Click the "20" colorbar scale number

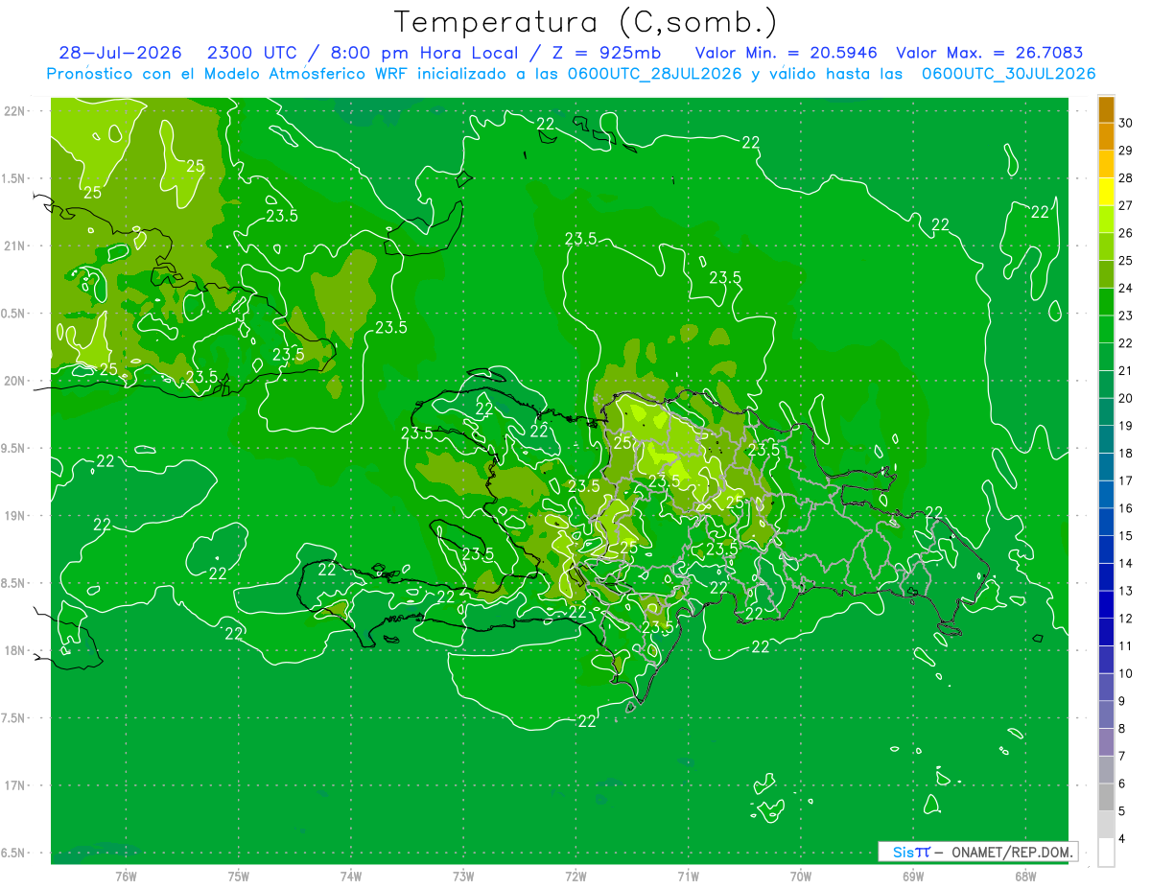tap(1126, 398)
